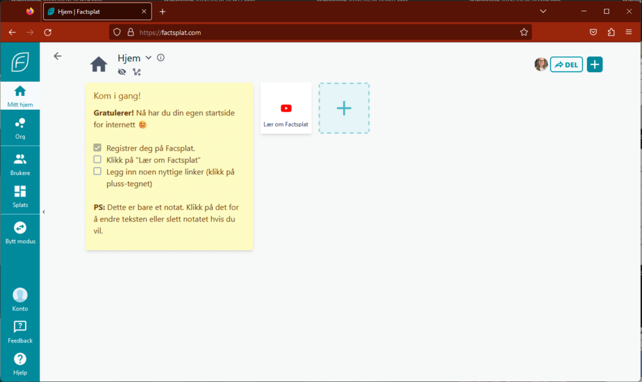Check the "Klikk på Lær om Factsplat" box
Viewport: 642px width, 382px height.
97,159
